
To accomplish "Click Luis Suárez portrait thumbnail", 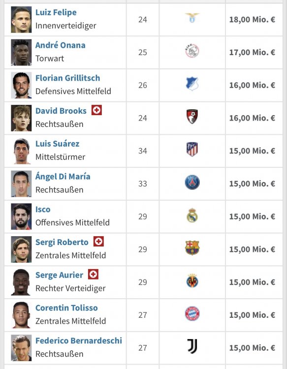I will 21,151.
